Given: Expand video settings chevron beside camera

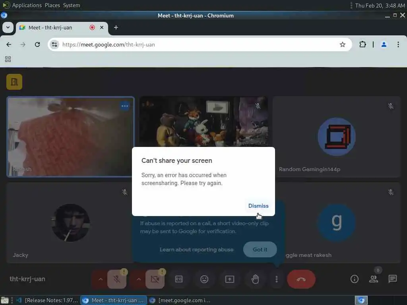Looking at the screenshot, I should tap(139, 279).
